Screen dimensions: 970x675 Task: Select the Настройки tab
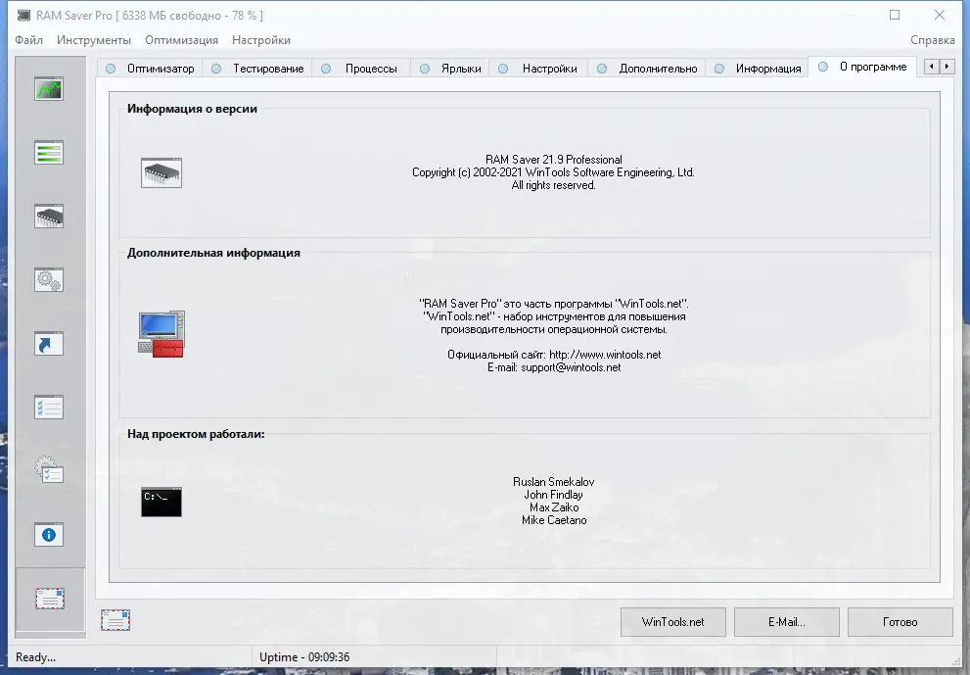pos(539,69)
